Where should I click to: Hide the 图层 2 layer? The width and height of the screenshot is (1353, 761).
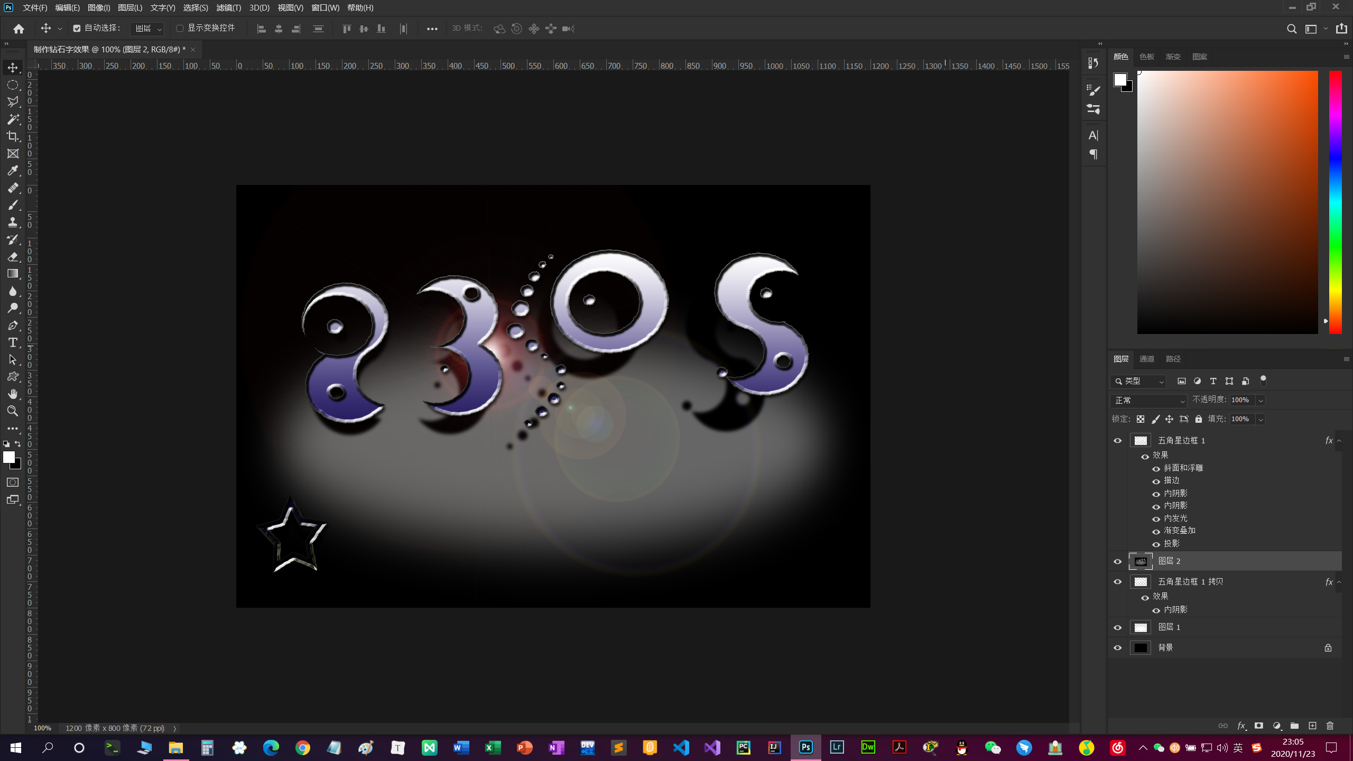coord(1118,561)
